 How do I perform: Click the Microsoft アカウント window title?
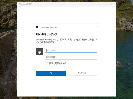coord(27,4)
